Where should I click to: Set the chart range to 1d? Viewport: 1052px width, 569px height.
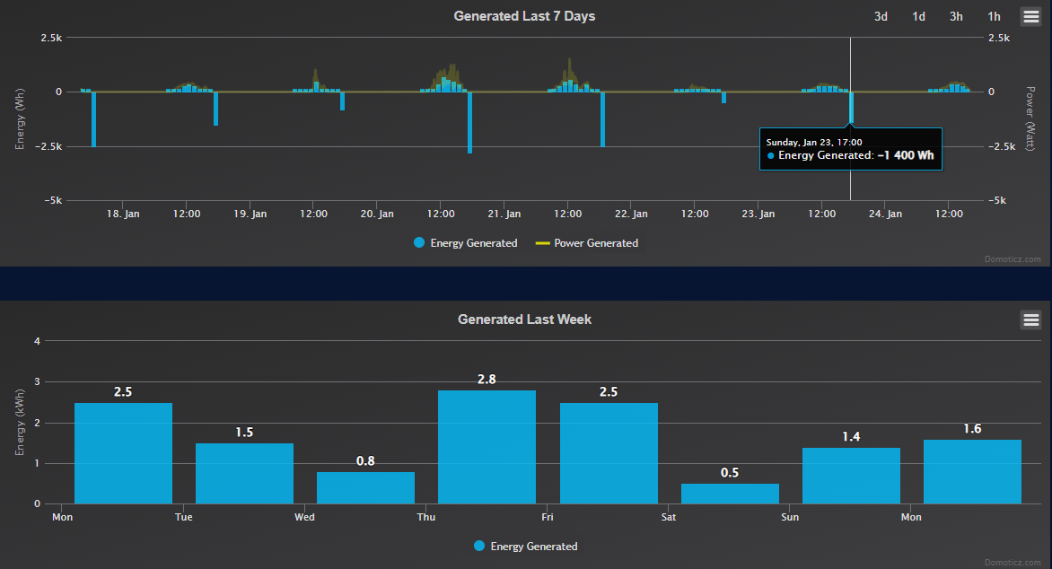tap(918, 17)
